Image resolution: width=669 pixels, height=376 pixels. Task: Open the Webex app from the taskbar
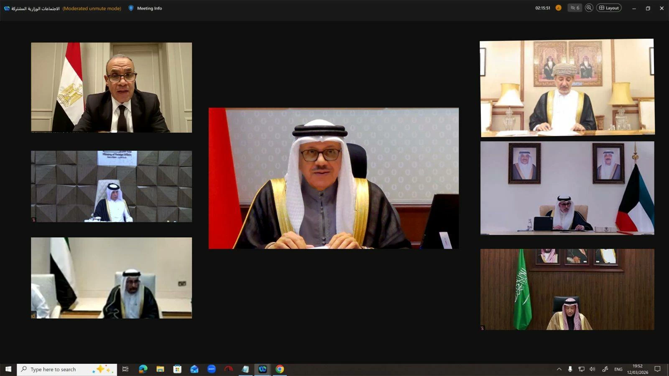pyautogui.click(x=262, y=369)
